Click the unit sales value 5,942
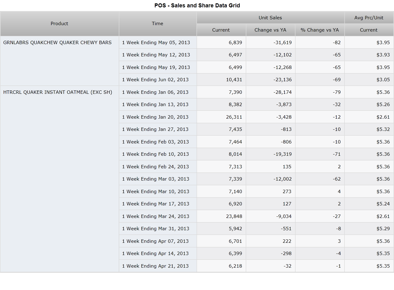The width and height of the screenshot is (394, 290). 235,229
